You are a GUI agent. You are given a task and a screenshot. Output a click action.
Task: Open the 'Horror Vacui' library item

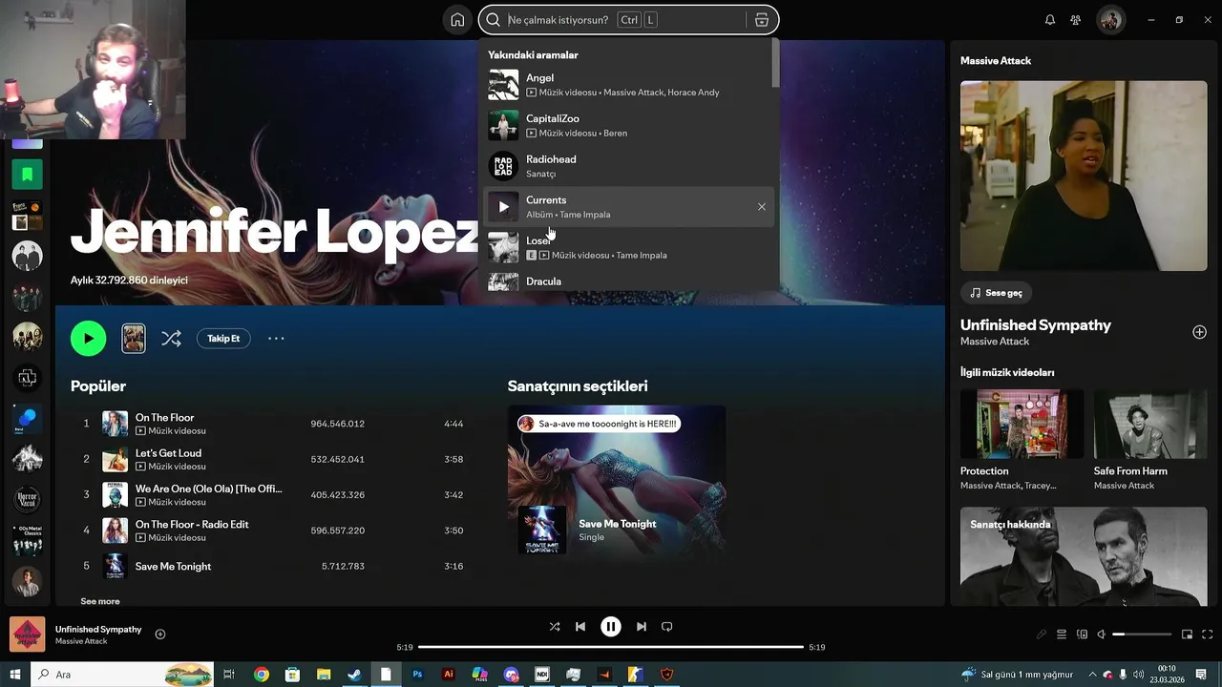point(27,498)
